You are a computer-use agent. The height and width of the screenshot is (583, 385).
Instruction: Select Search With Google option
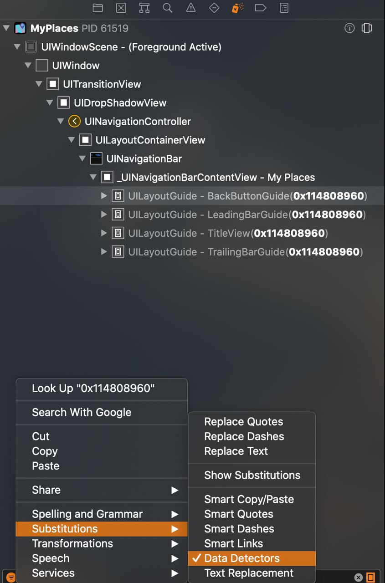[x=82, y=412]
